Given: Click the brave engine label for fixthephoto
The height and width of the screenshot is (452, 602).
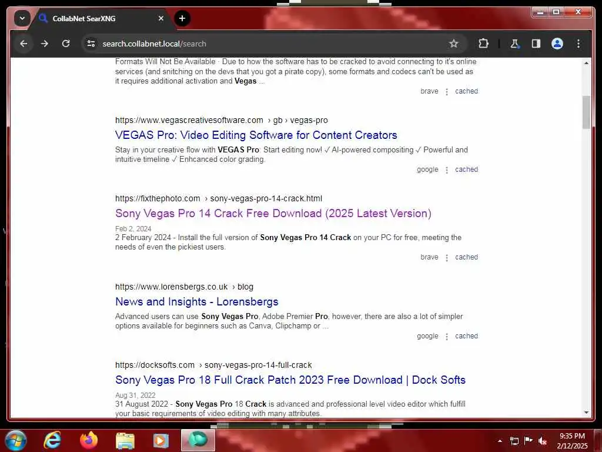Looking at the screenshot, I should pyautogui.click(x=429, y=257).
